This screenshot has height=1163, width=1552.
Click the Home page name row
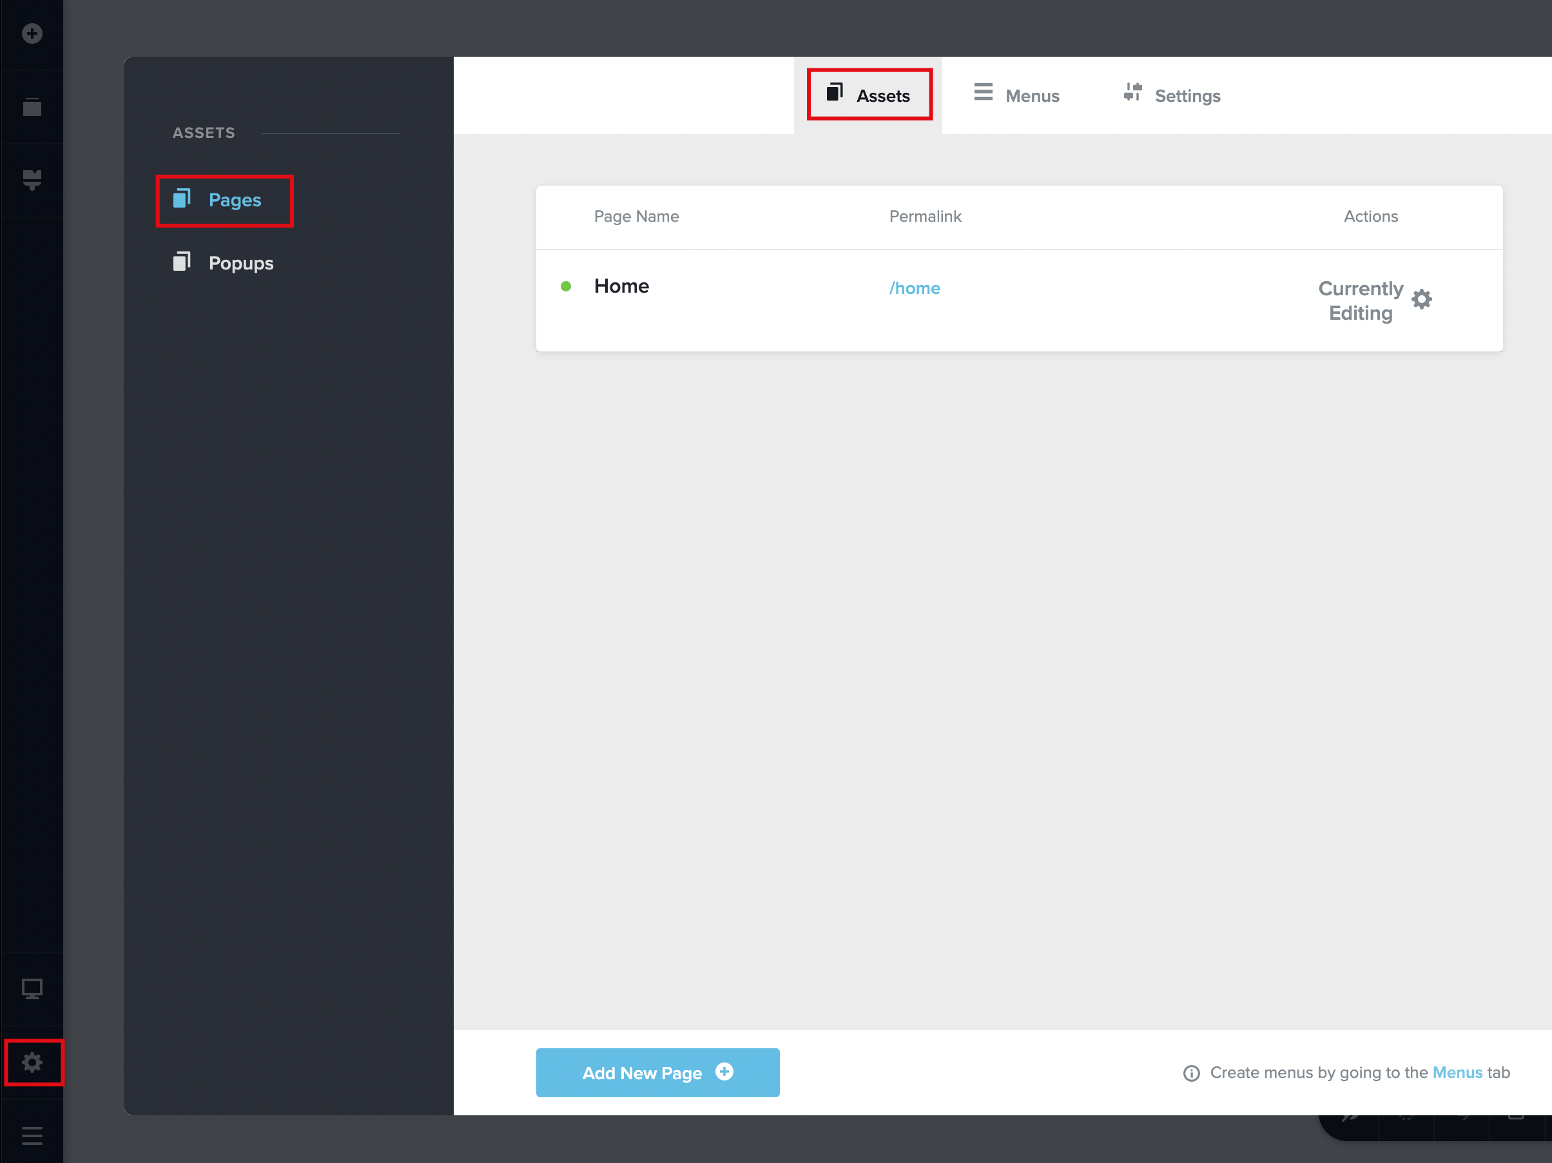[621, 286]
